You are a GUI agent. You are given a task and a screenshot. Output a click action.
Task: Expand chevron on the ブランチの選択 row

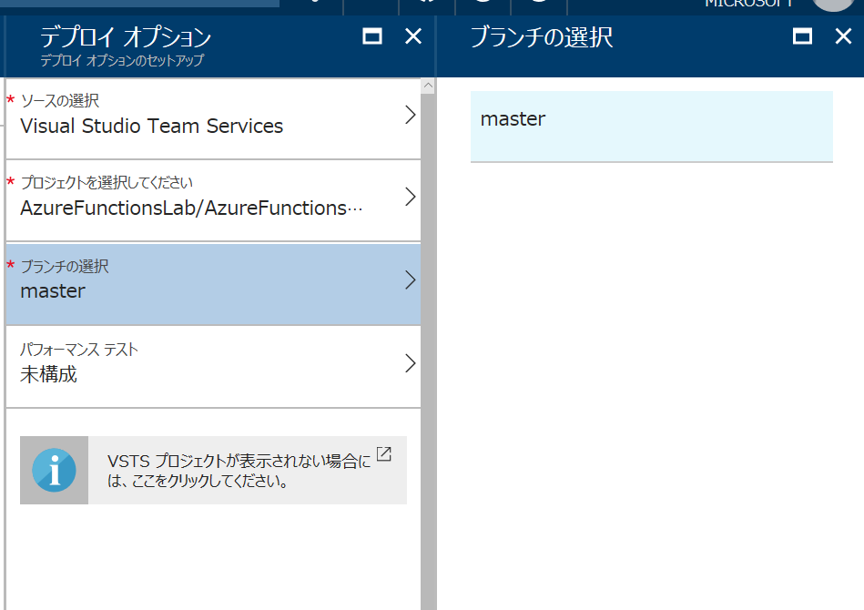coord(410,280)
